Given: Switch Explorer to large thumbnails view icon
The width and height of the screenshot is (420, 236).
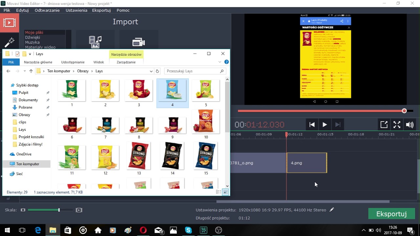Looking at the screenshot, I should (225, 192).
